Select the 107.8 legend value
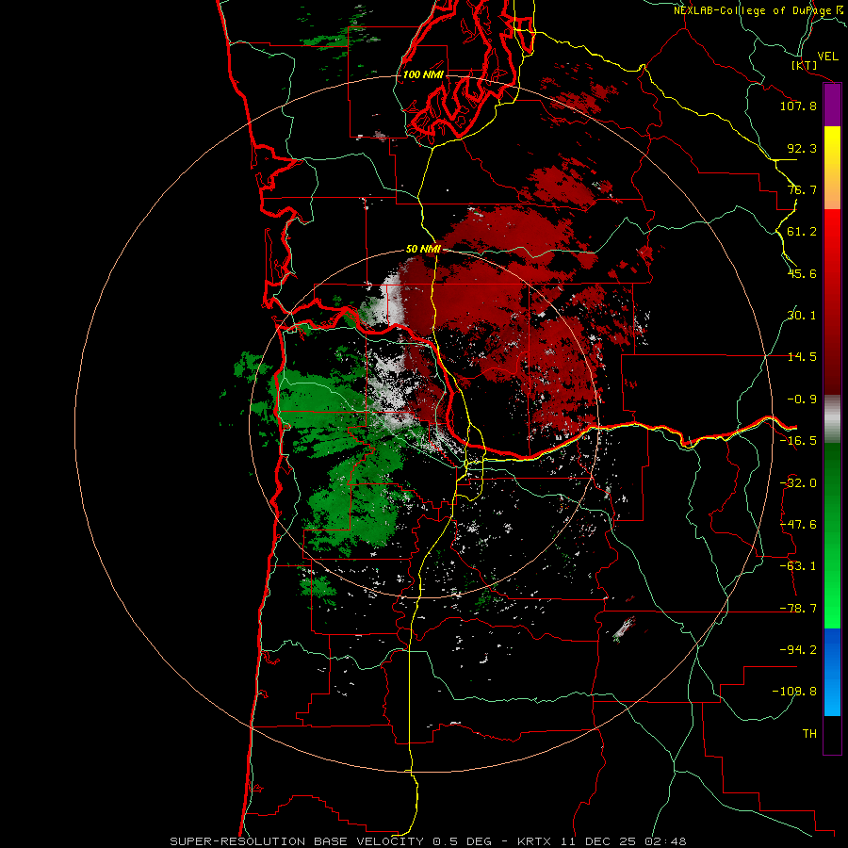This screenshot has height=848, width=848. 798,106
